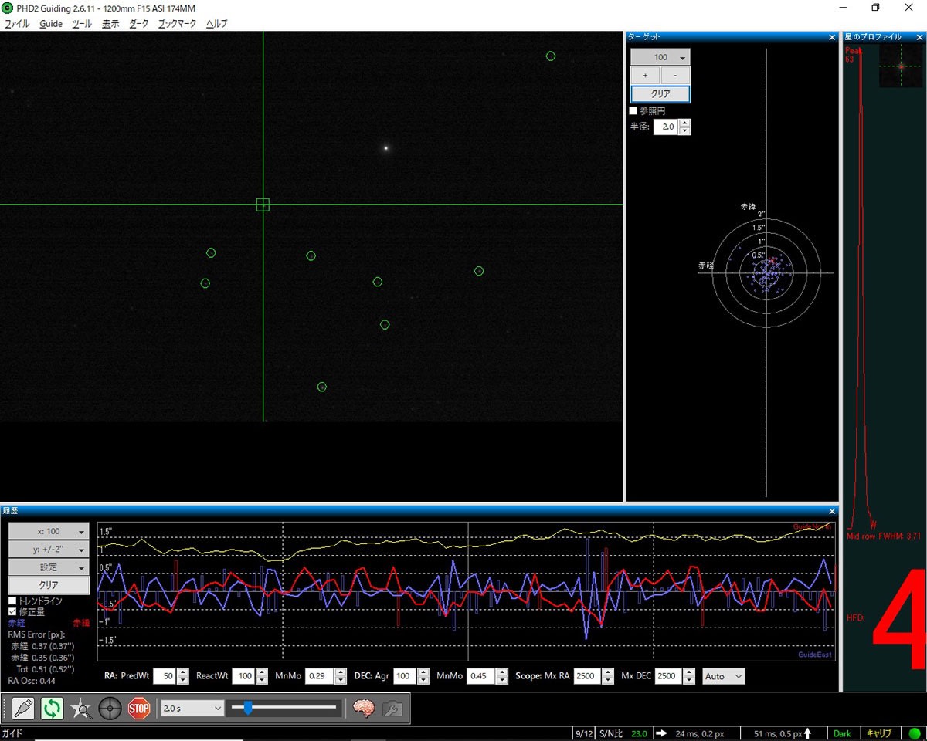Screen dimensions: 927x741
Task: Click the minus zoom button in target panel
Action: pyautogui.click(x=676, y=76)
